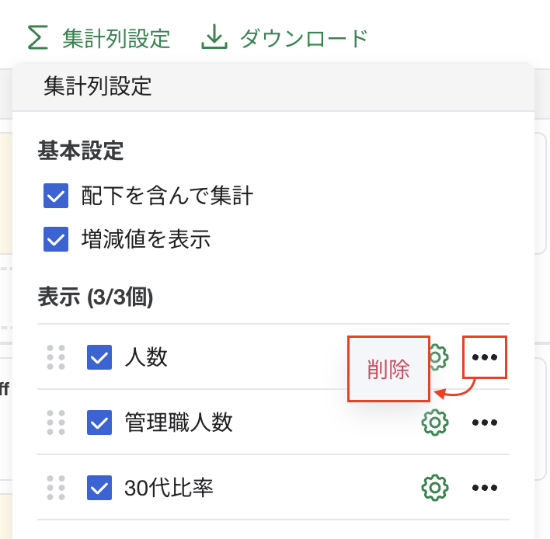
Task: Click the ダウンロード text button
Action: coord(303,37)
